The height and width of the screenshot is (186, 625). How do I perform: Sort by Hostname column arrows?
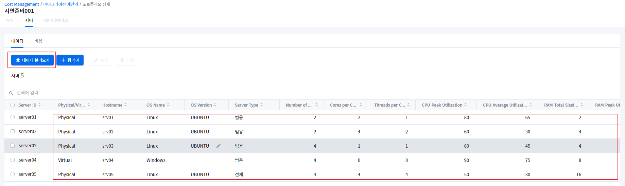coord(126,105)
